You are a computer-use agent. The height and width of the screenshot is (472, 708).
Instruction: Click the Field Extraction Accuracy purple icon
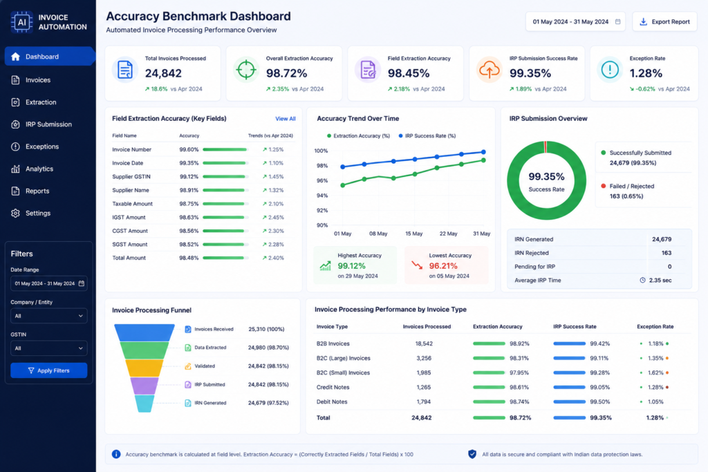(x=368, y=70)
